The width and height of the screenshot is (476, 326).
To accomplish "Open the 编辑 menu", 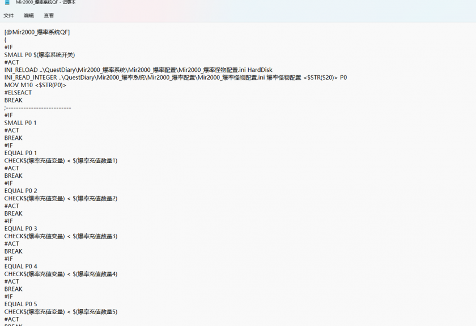I will (28, 15).
